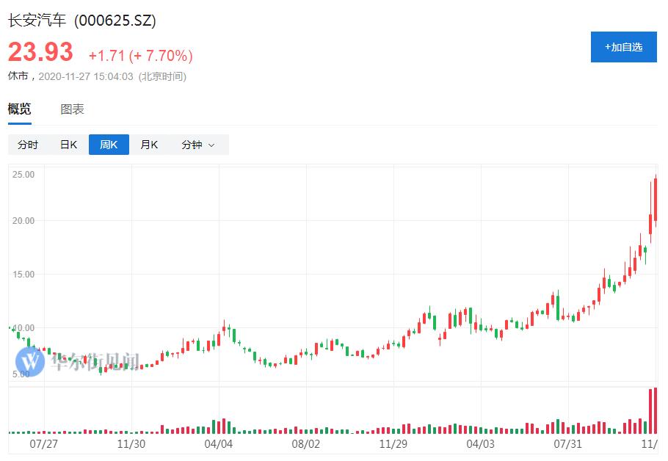Image resolution: width=668 pixels, height=461 pixels.
Task: Click the blue W watermark logo
Action: [31, 361]
